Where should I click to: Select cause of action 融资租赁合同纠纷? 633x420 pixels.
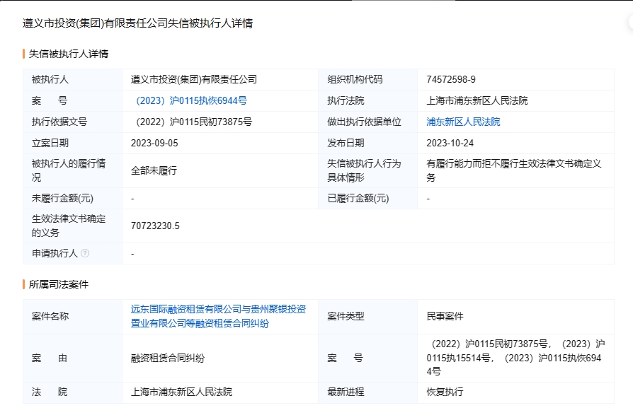[168, 358]
